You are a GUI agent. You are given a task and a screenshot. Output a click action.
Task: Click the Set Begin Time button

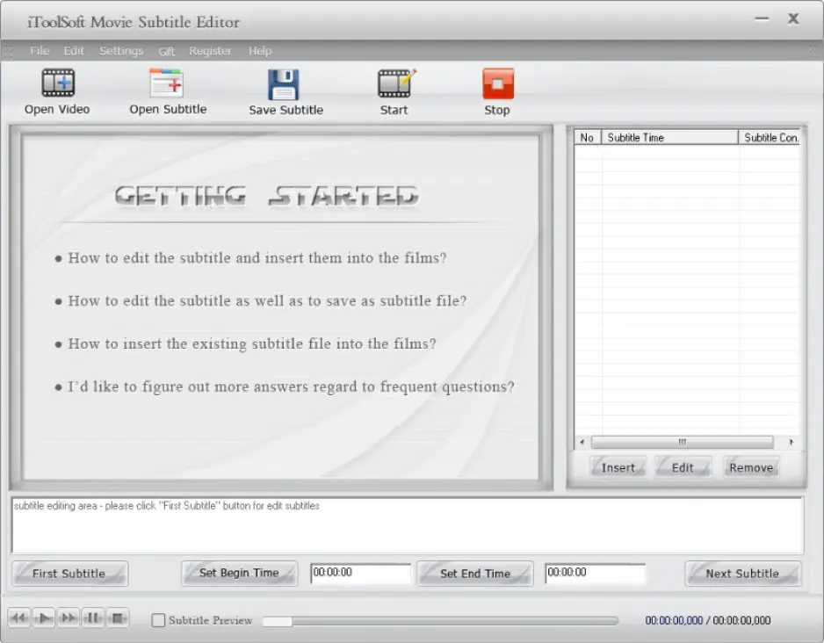point(239,573)
